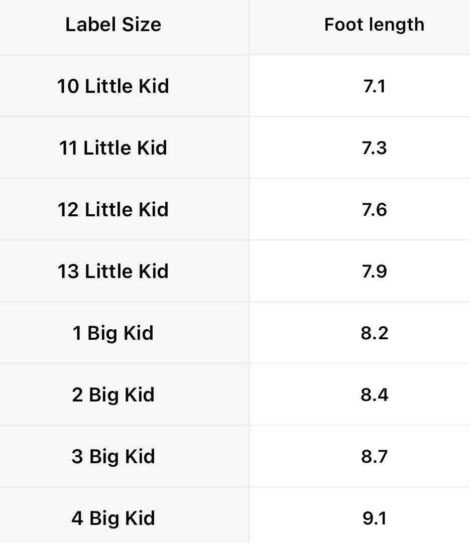Tap the "2 Big Kid" size label
The image size is (470, 543).
pyautogui.click(x=113, y=395)
